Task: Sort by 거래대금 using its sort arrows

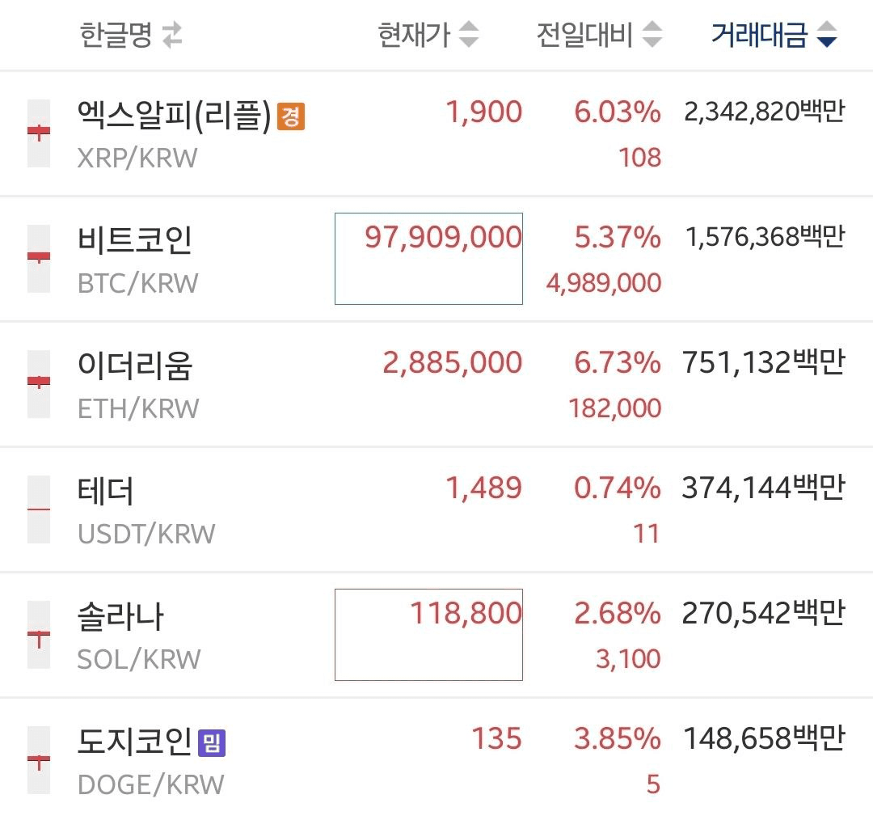Action: (x=826, y=35)
